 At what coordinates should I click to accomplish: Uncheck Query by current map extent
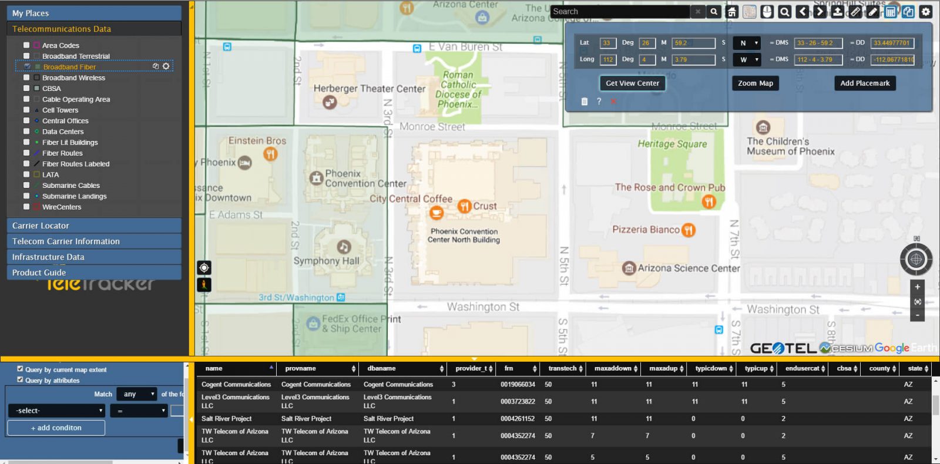(x=20, y=369)
